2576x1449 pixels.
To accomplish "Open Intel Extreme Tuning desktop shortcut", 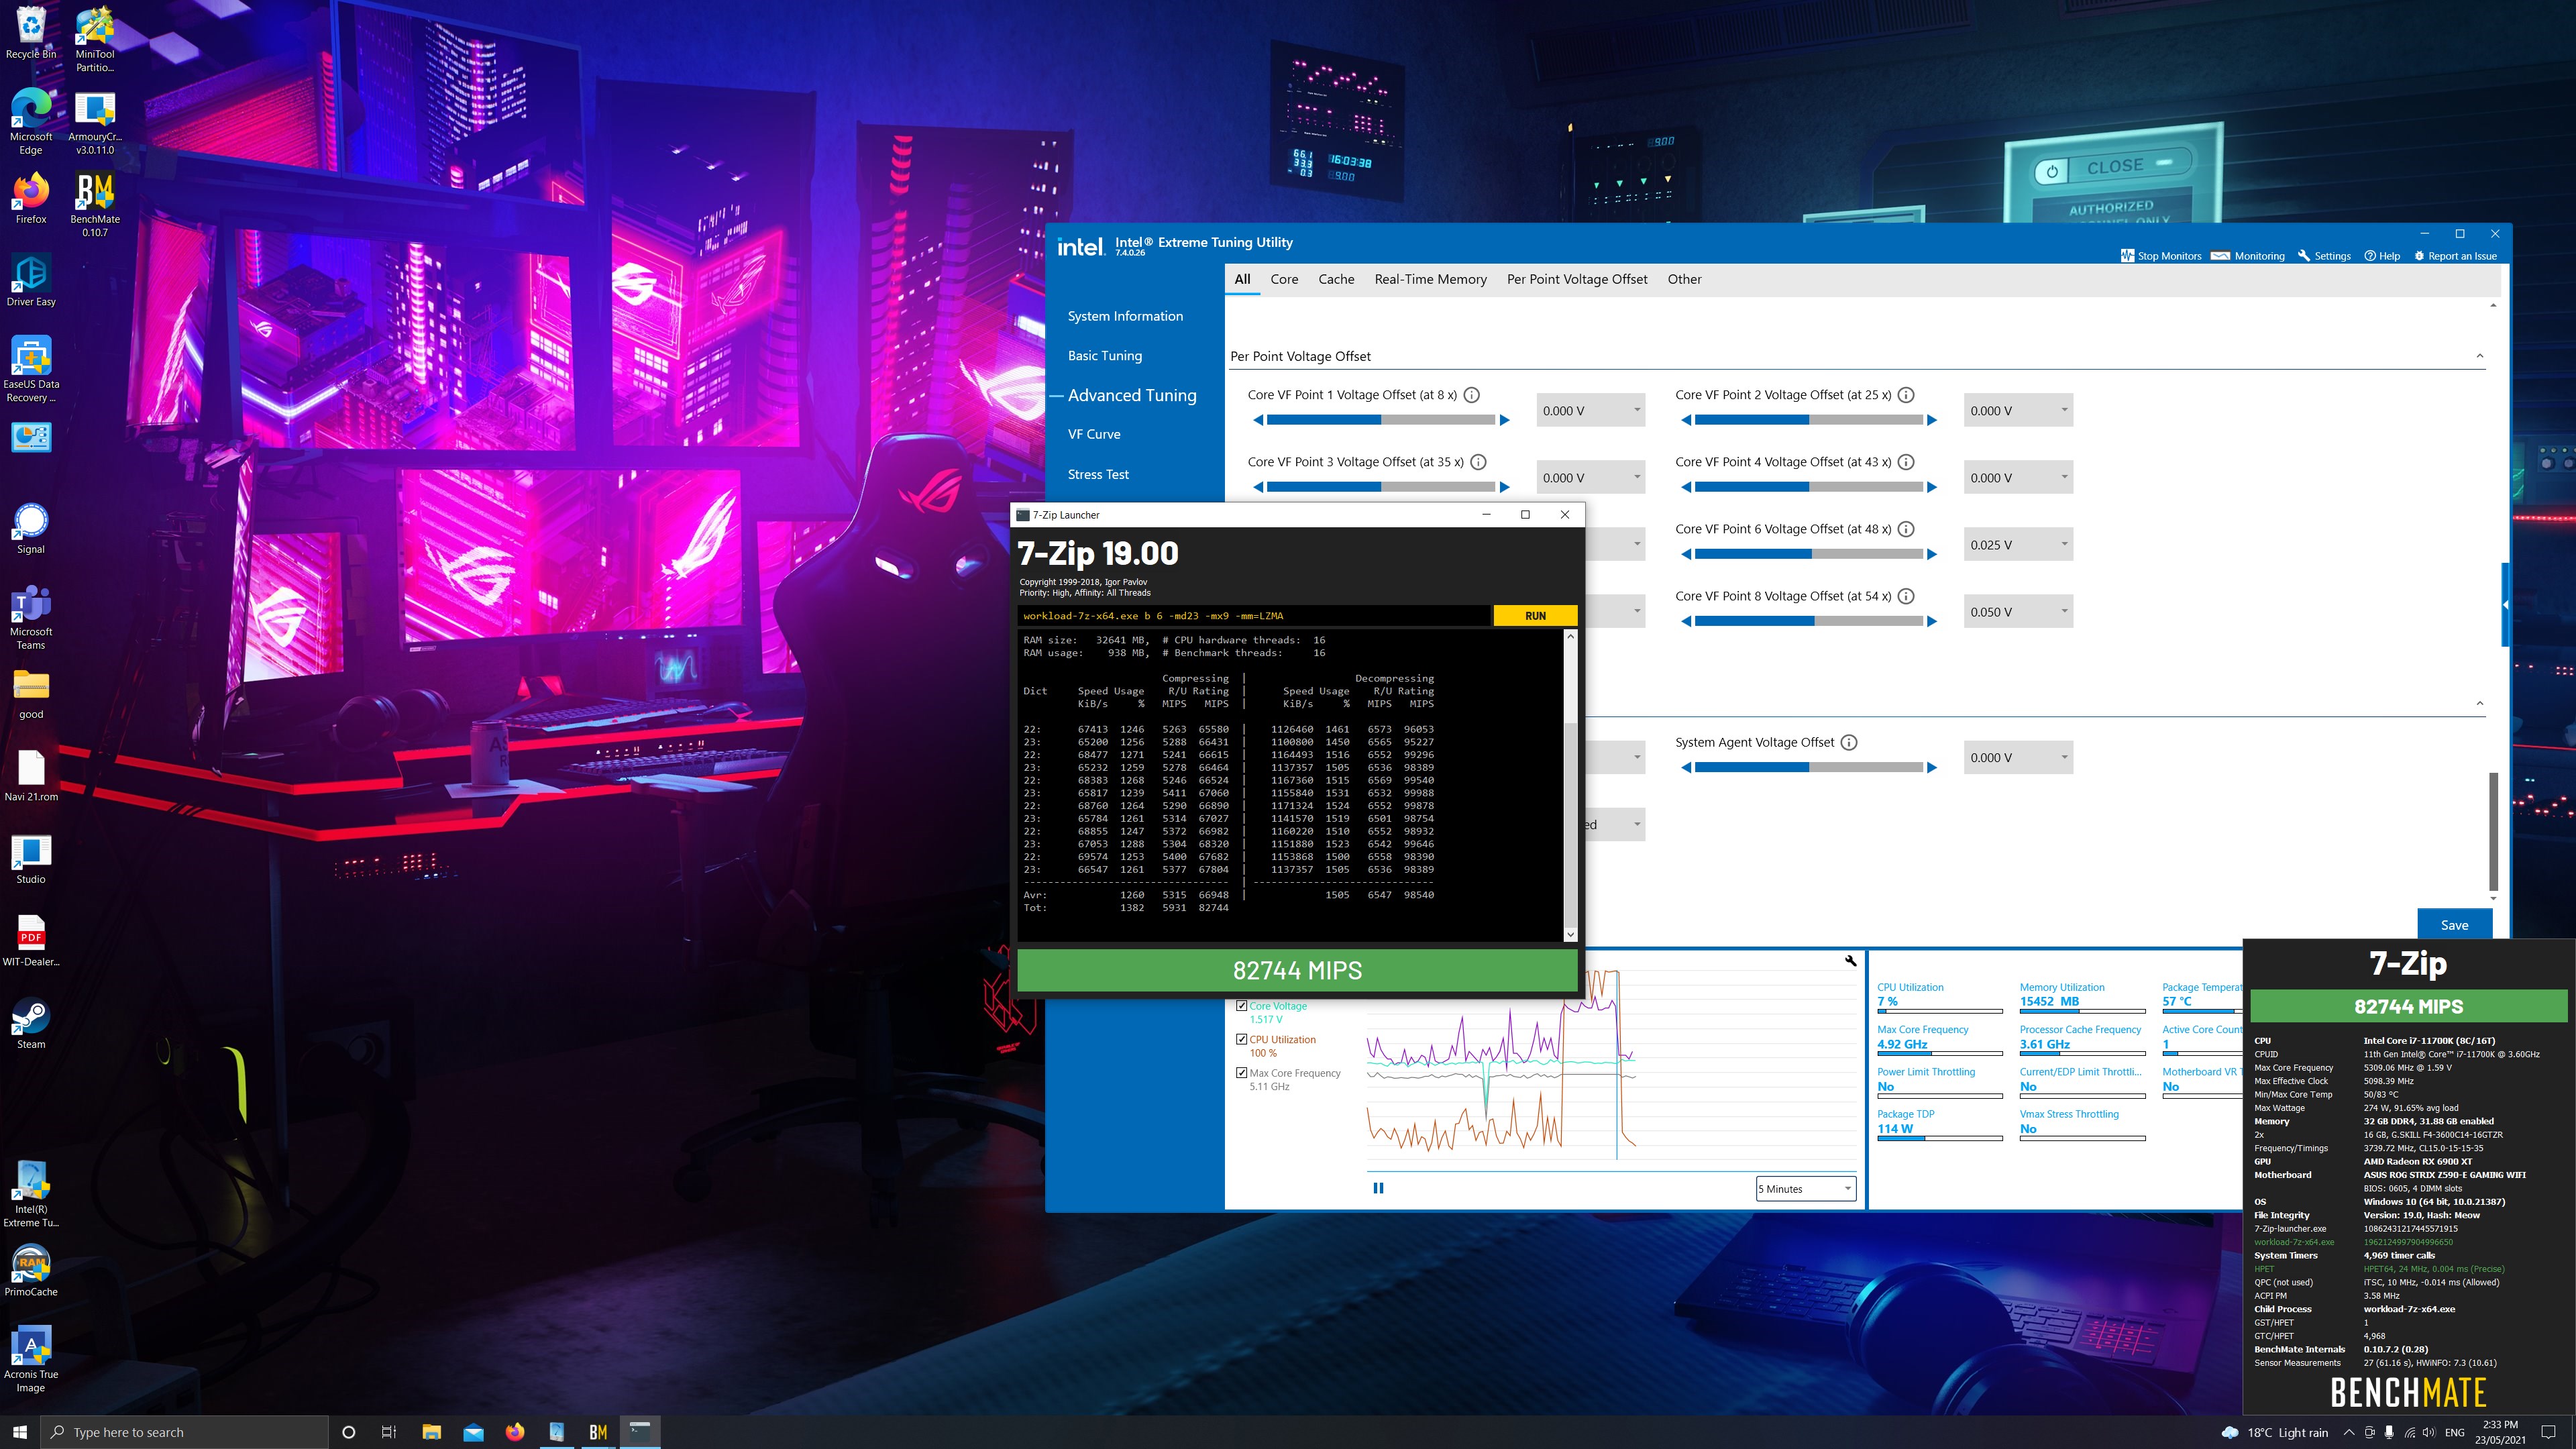I will click(31, 1193).
